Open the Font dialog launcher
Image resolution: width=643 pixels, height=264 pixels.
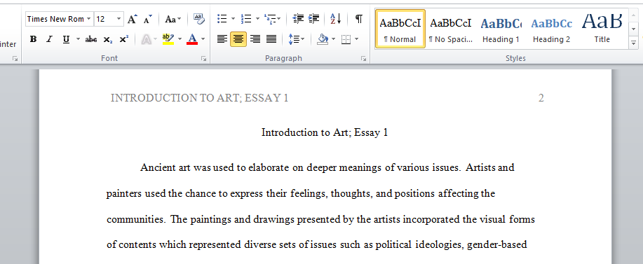203,59
